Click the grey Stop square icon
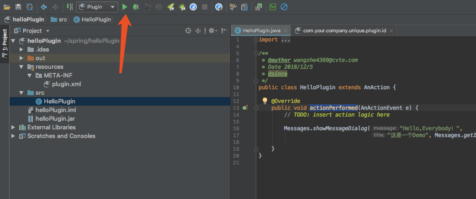The width and height of the screenshot is (476, 199). tap(205, 7)
